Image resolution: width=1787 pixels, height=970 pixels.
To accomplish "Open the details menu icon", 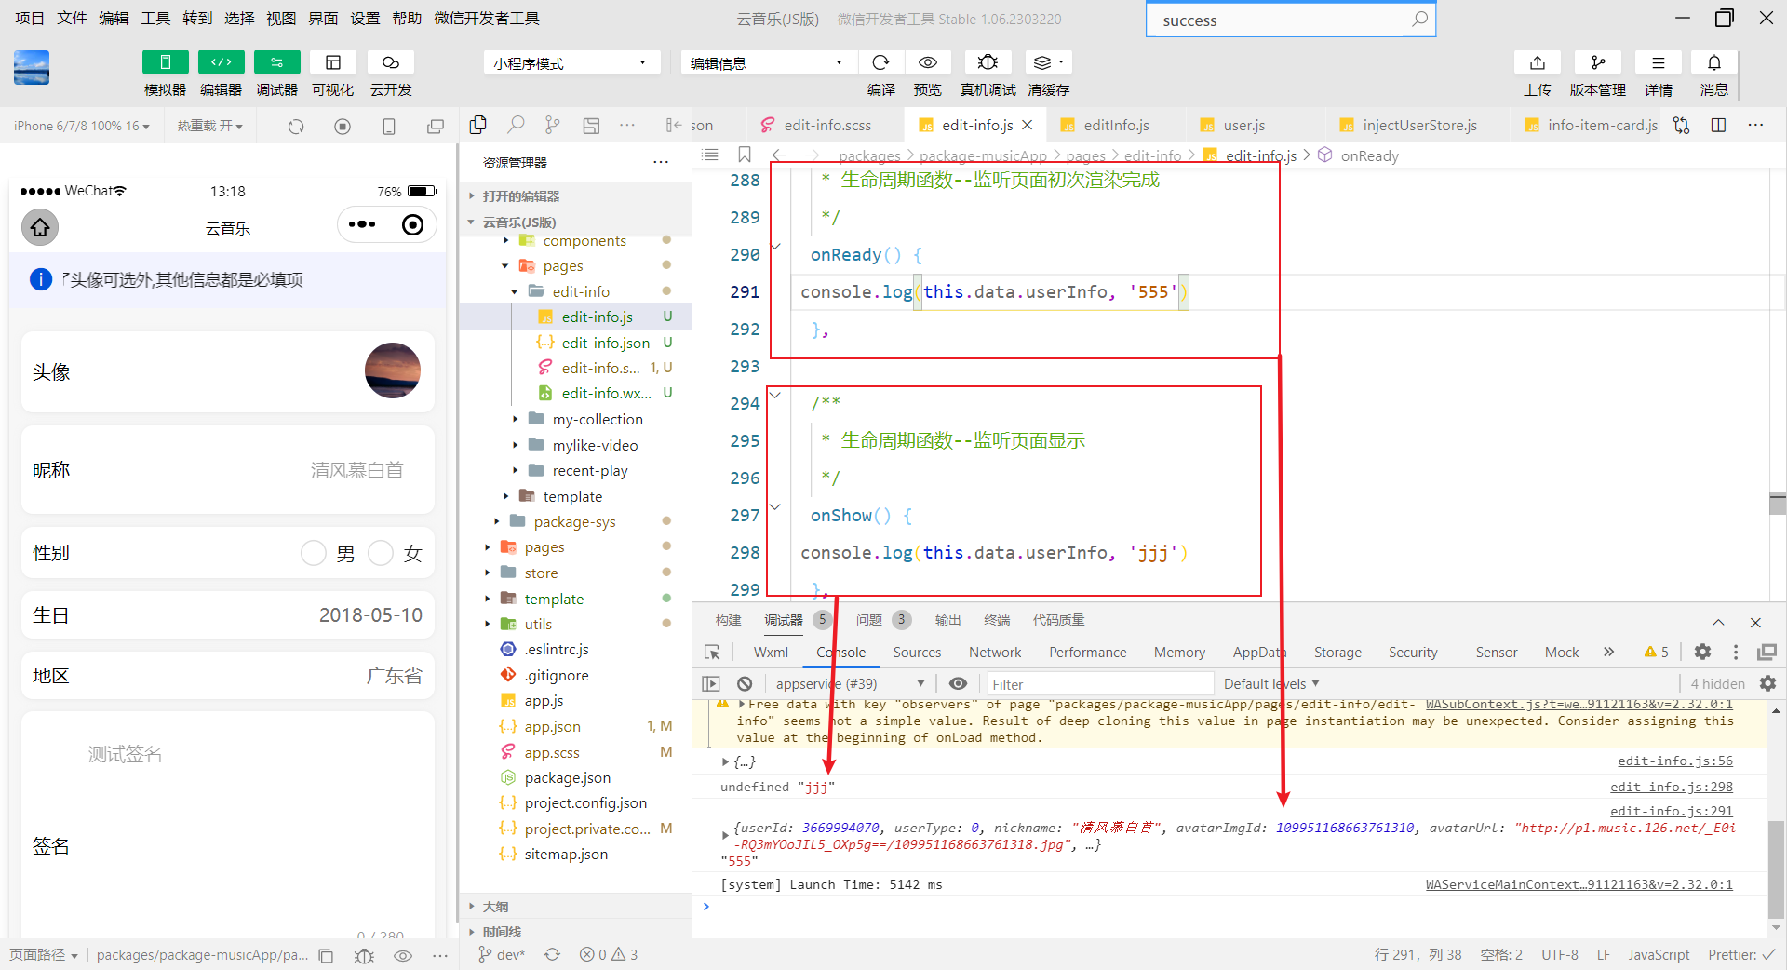I will coord(1659,62).
